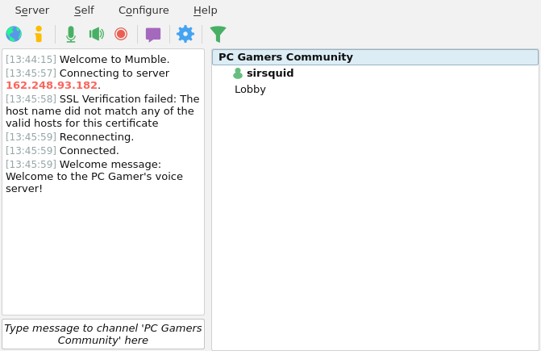Mute yourself with the microphone icon
Image resolution: width=541 pixels, height=351 pixels.
coord(71,34)
